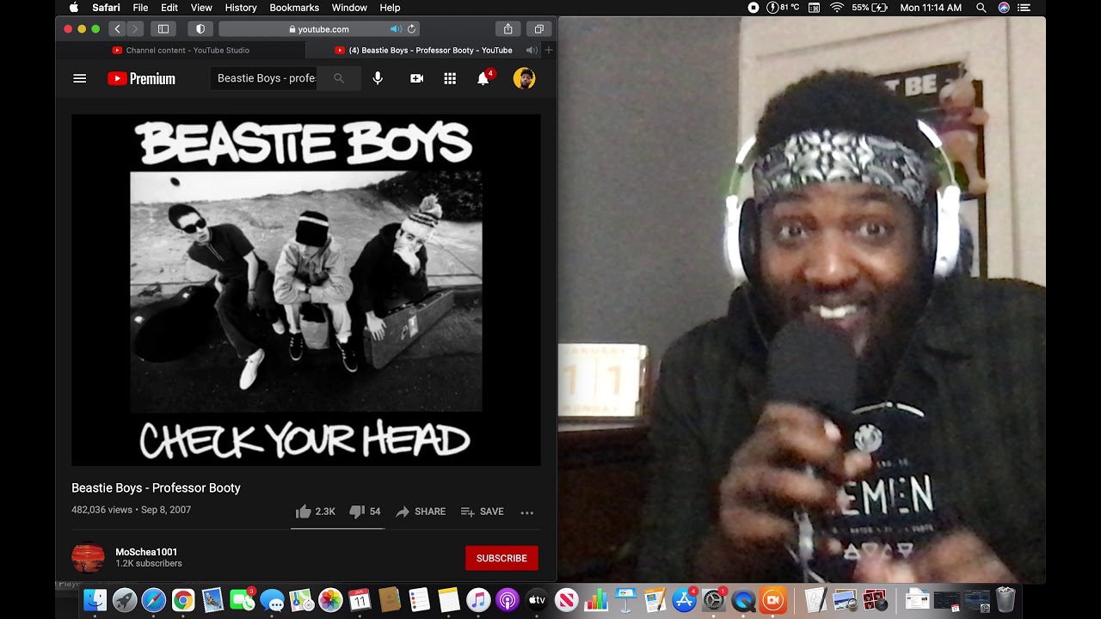Open the Create video camera icon
The image size is (1101, 619).
(x=417, y=78)
